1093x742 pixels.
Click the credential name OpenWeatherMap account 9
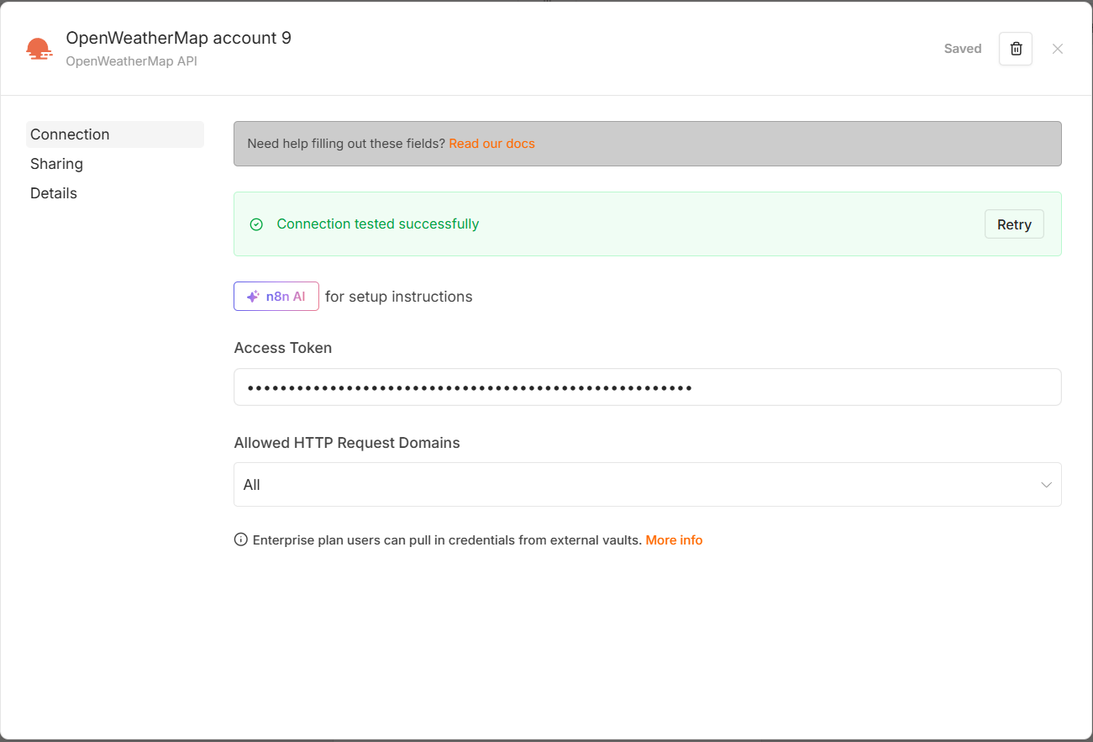179,38
